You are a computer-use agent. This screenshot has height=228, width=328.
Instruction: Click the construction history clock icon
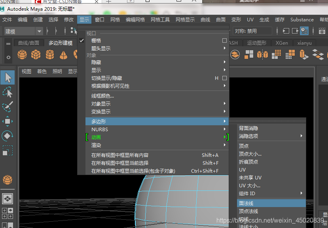tap(304, 31)
